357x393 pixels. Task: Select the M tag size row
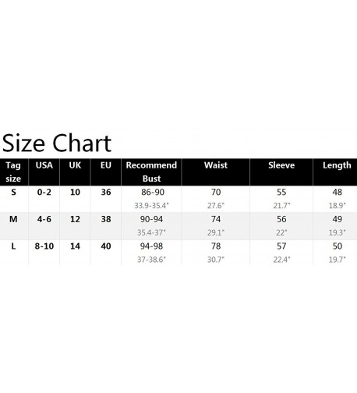click(178, 226)
